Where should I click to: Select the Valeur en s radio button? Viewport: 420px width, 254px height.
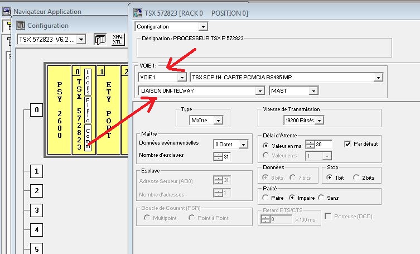265,155
